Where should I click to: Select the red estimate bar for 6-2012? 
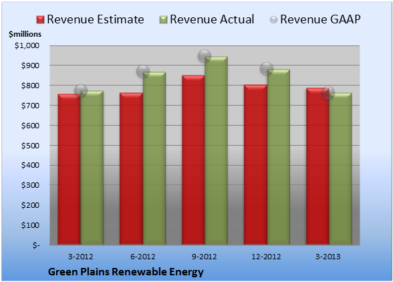pyautogui.click(x=131, y=168)
